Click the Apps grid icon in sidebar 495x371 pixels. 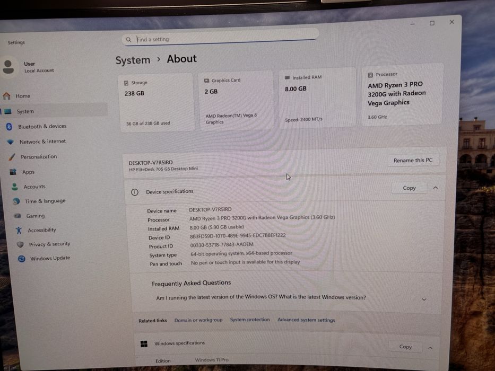pyautogui.click(x=13, y=172)
